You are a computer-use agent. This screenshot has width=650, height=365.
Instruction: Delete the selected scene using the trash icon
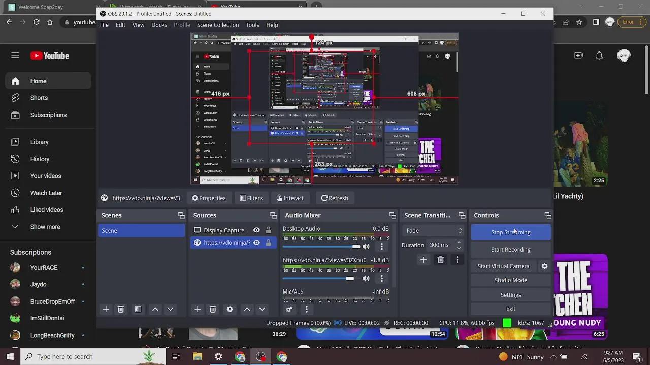click(x=120, y=309)
